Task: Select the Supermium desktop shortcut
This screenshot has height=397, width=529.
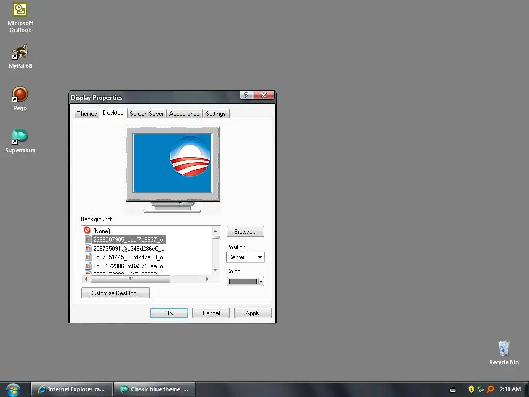Action: (20, 142)
